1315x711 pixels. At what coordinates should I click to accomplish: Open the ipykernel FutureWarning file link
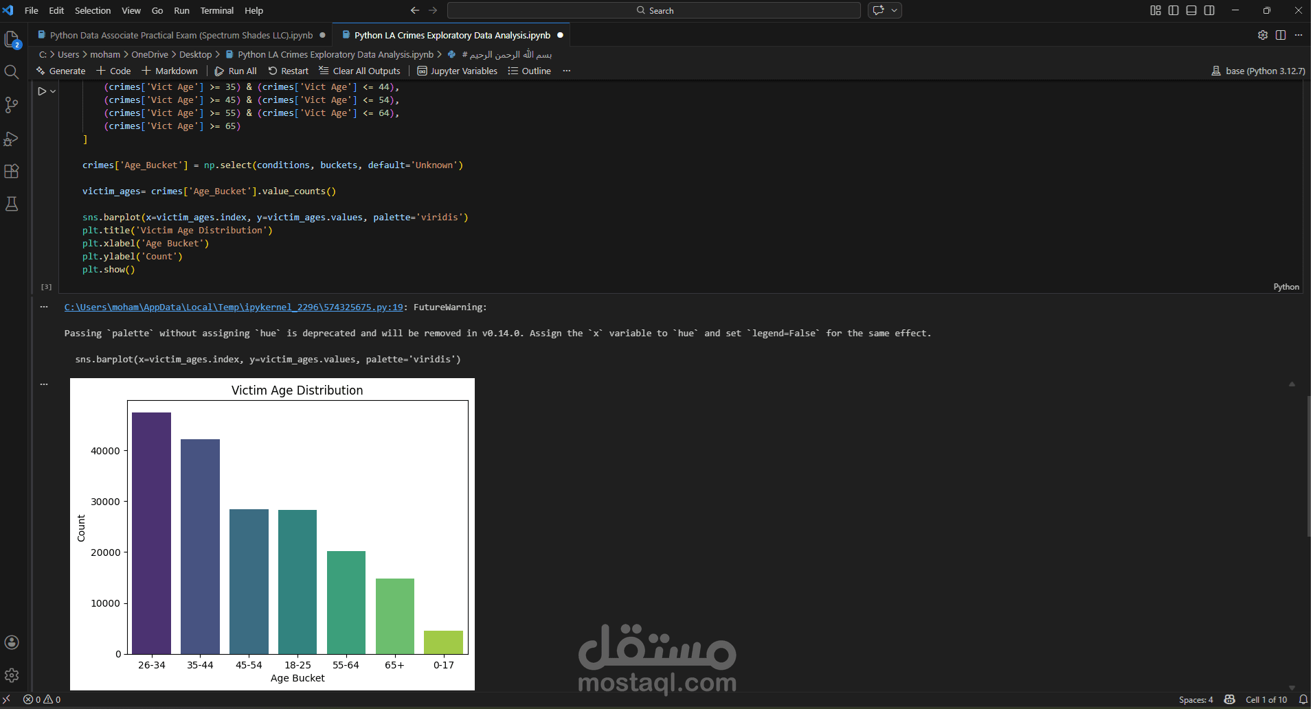pyautogui.click(x=232, y=307)
